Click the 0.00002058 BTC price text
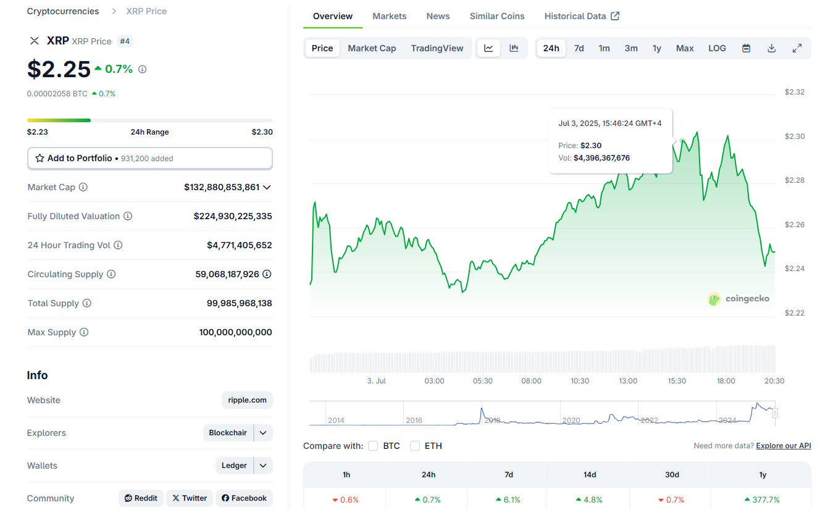 pyautogui.click(x=57, y=94)
